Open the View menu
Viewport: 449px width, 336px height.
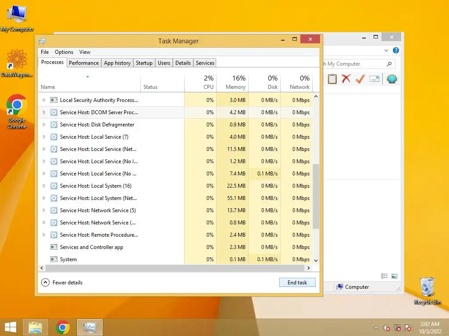85,52
